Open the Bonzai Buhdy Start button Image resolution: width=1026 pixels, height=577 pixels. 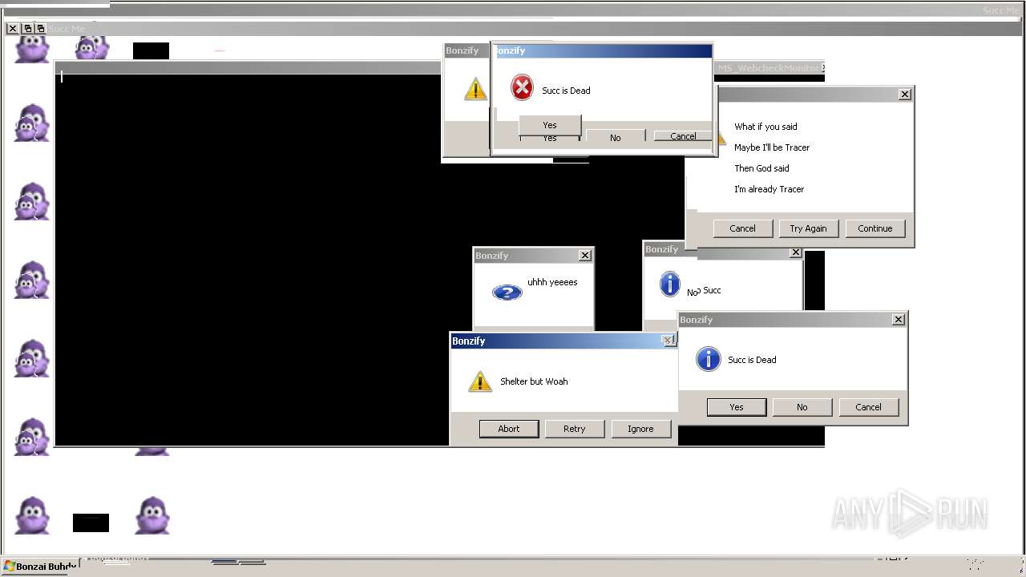point(40,567)
